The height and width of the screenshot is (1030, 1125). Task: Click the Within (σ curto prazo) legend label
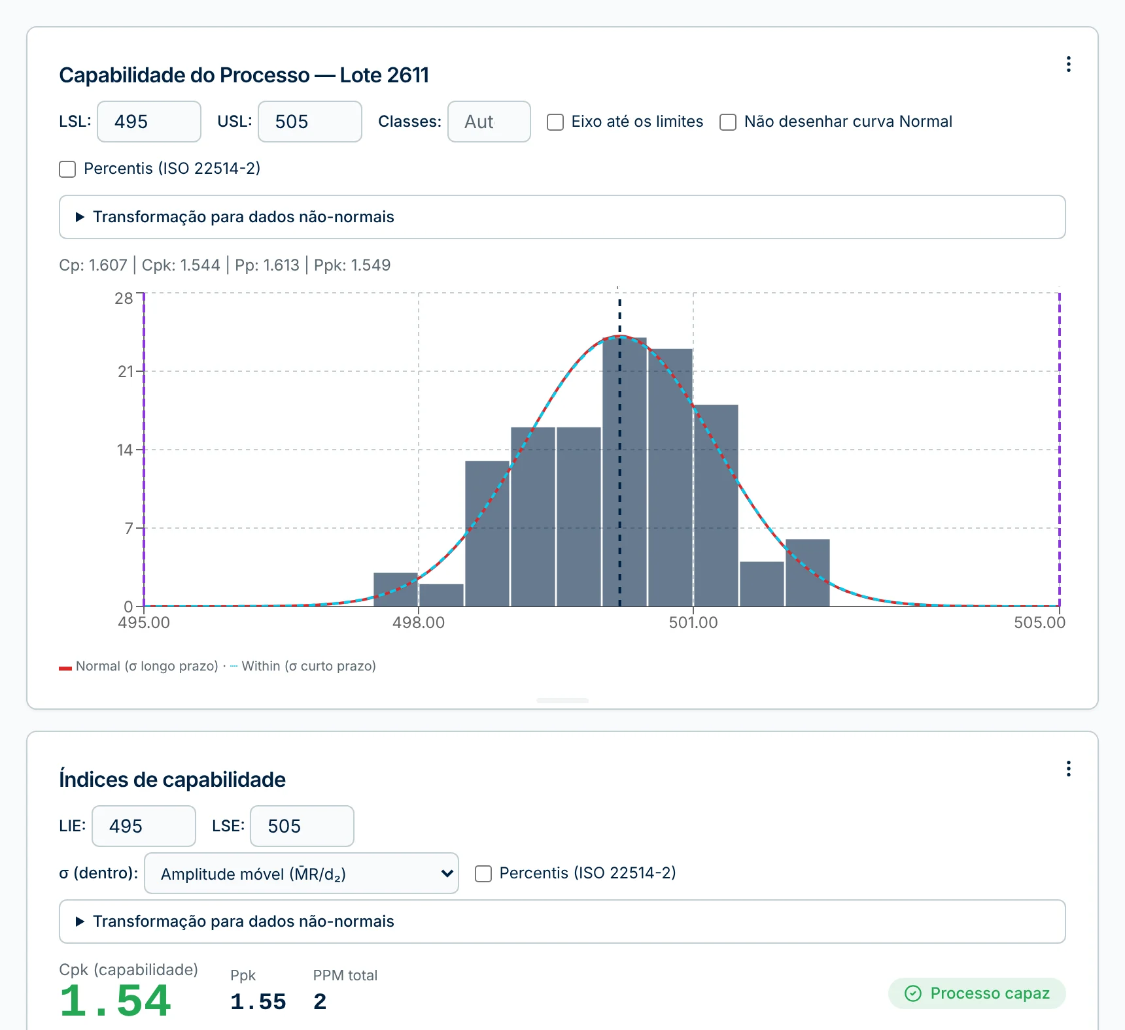[x=309, y=666]
